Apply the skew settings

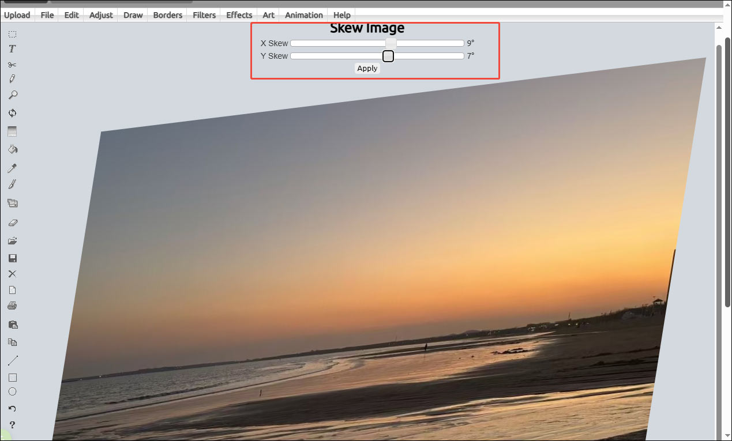click(x=367, y=68)
